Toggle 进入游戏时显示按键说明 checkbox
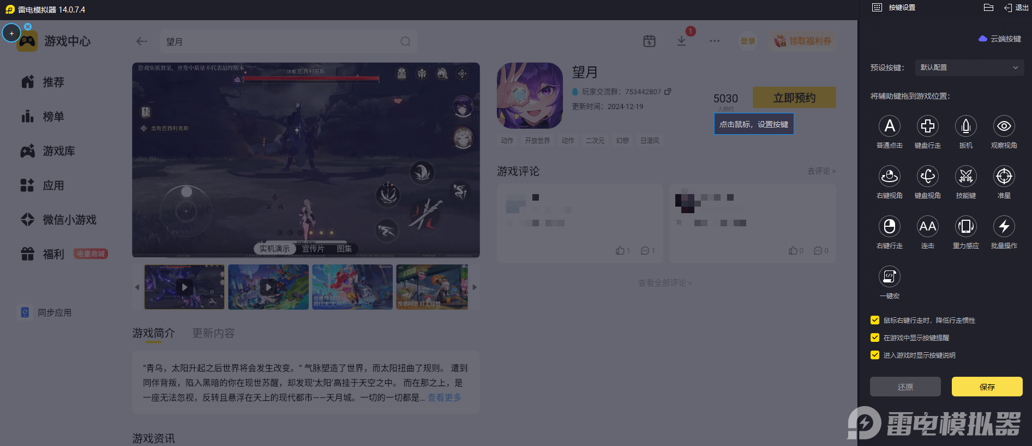This screenshot has height=446, width=1032. (x=875, y=355)
